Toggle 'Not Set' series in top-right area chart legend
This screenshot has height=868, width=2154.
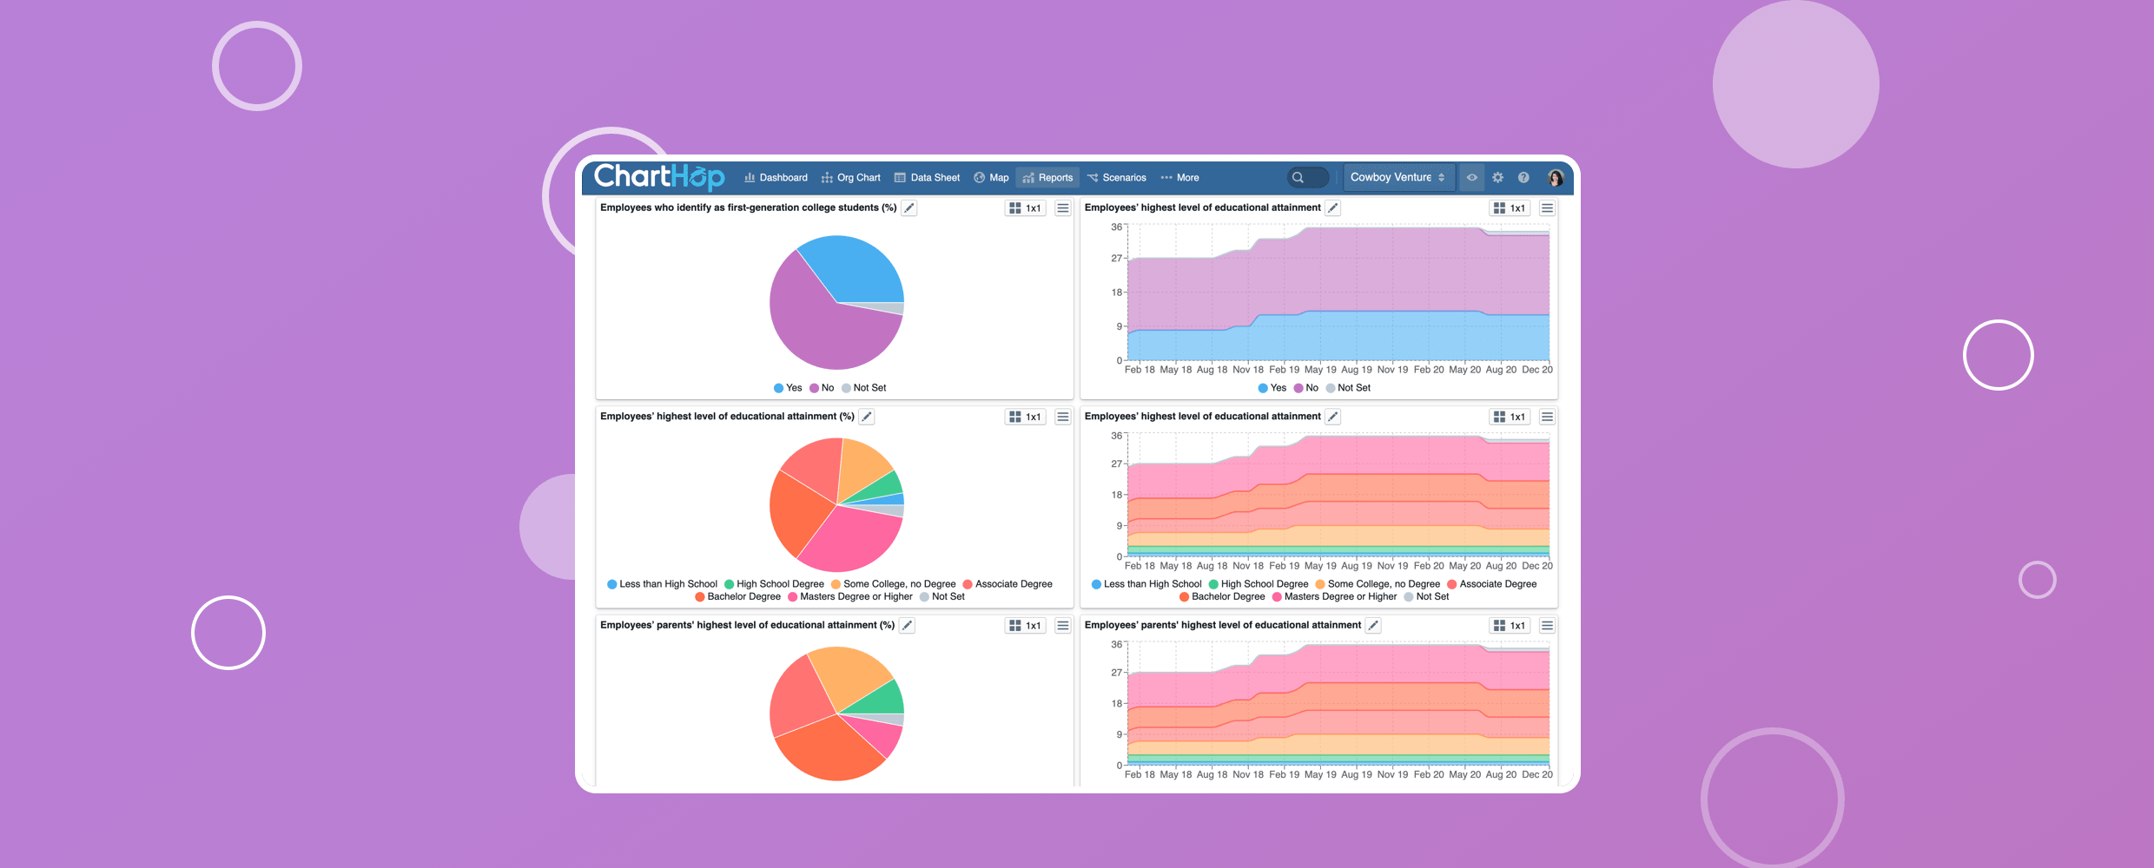[x=1348, y=388]
